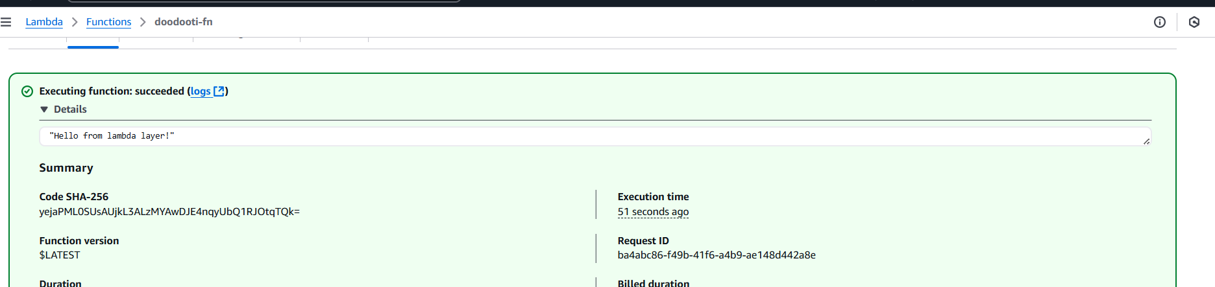The width and height of the screenshot is (1215, 287).
Task: Grab the output box resize handle
Action: click(1146, 141)
